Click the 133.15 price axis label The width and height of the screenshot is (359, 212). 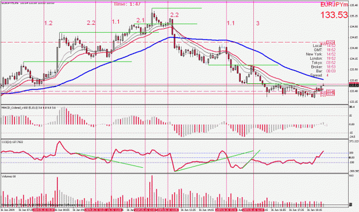tap(353, 102)
